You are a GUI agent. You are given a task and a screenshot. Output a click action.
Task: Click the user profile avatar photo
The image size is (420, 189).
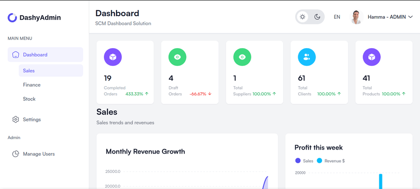(357, 17)
